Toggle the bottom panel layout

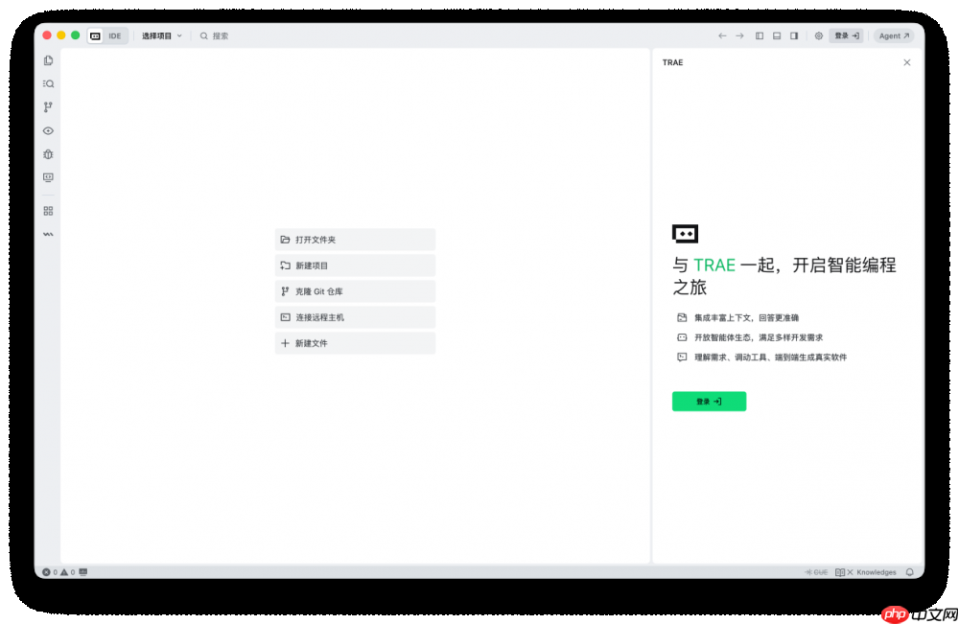777,36
